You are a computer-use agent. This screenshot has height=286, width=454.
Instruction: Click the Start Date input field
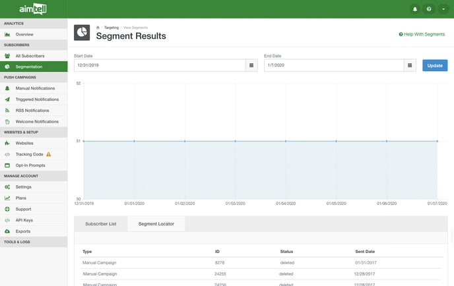[160, 65]
